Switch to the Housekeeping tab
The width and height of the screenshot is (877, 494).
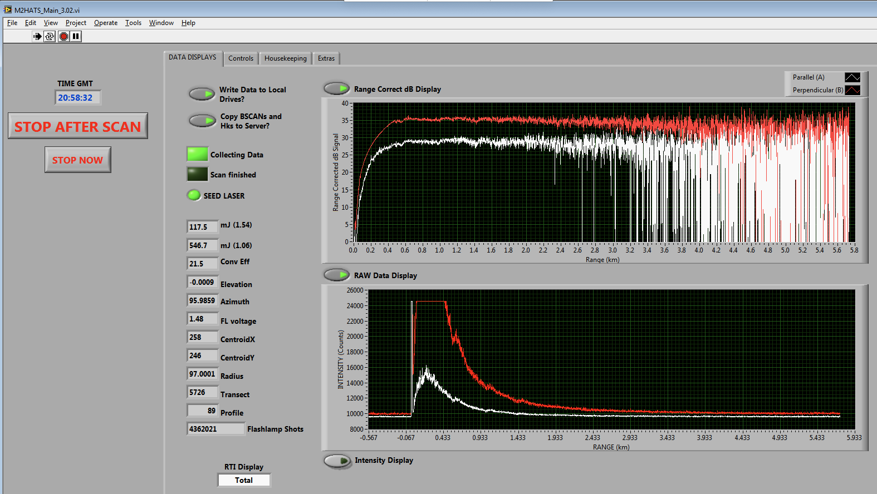click(x=285, y=58)
